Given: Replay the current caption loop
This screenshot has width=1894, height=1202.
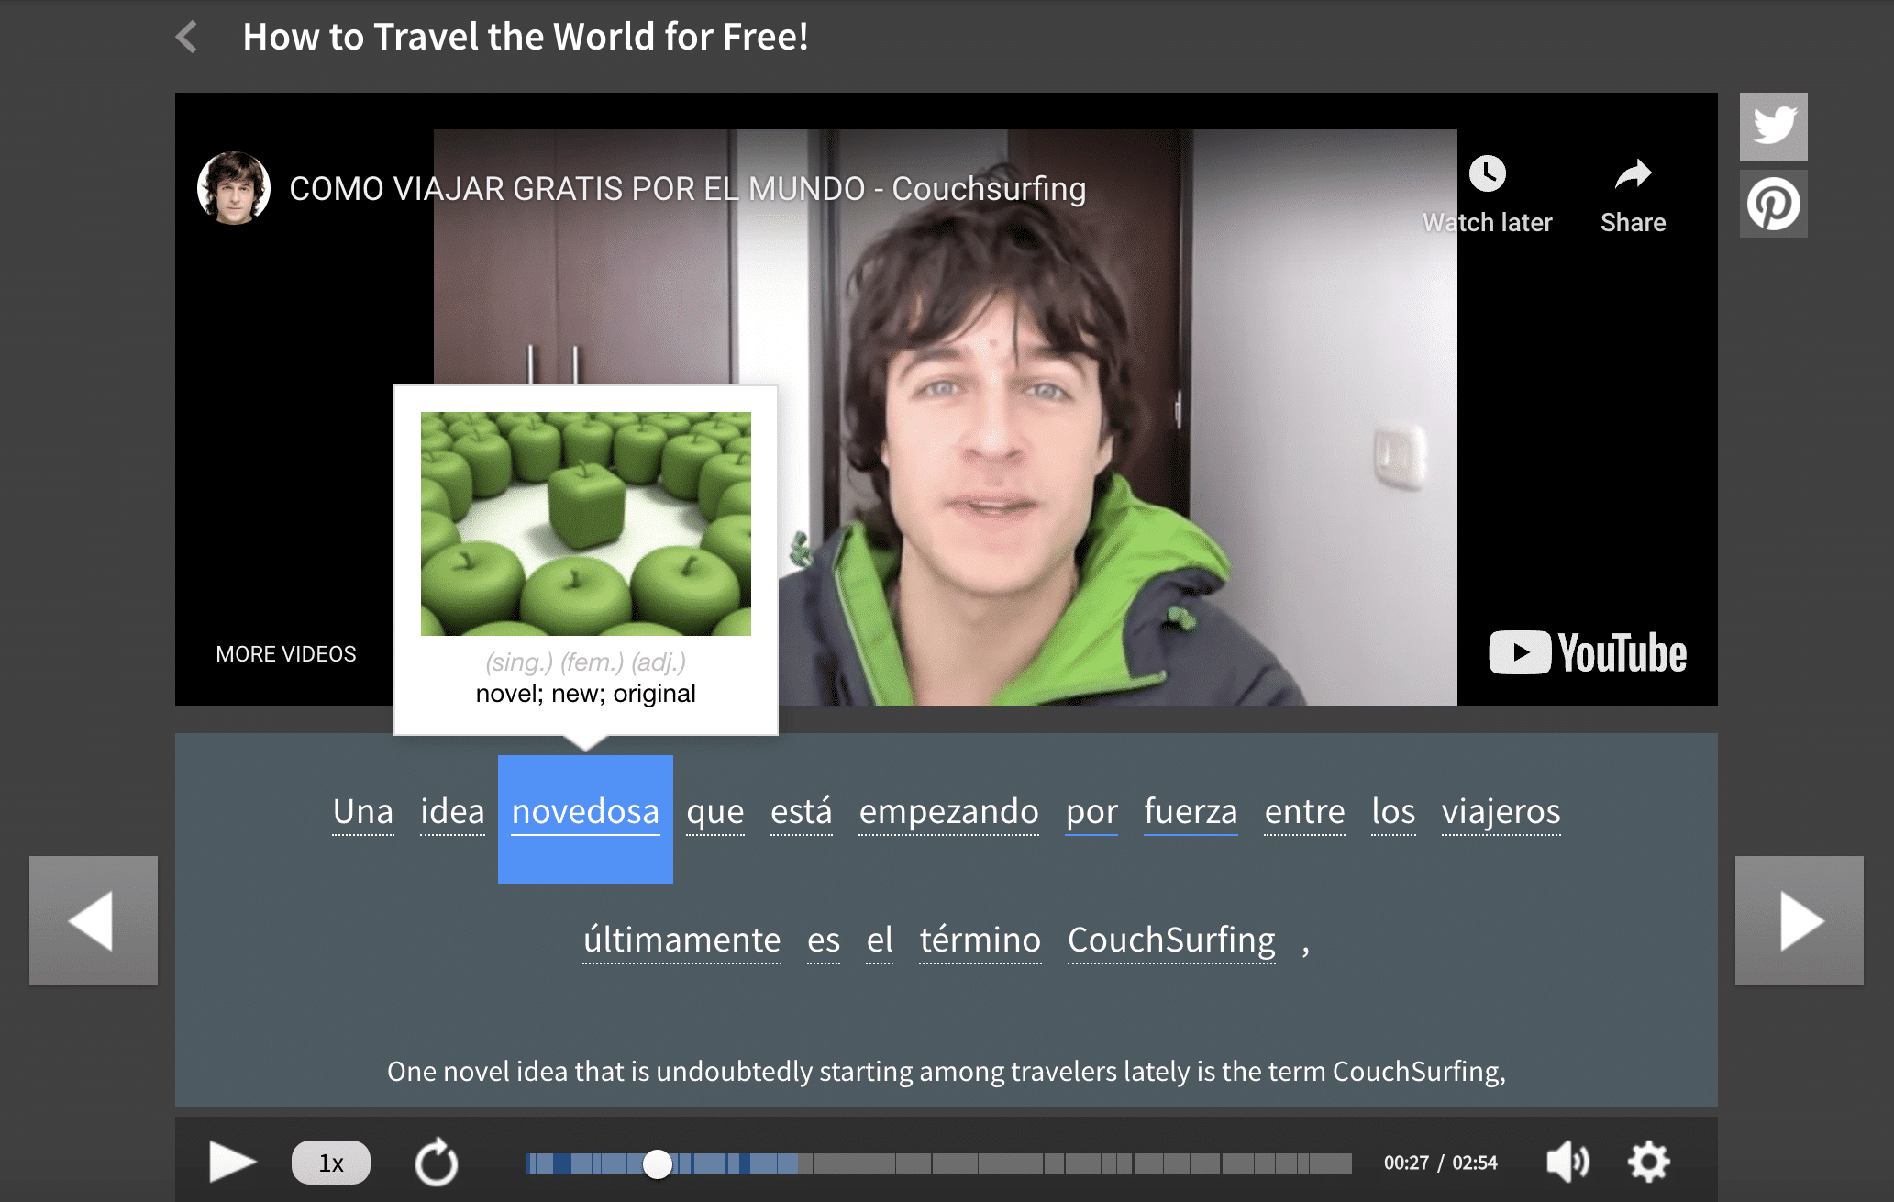Looking at the screenshot, I should [436, 1163].
